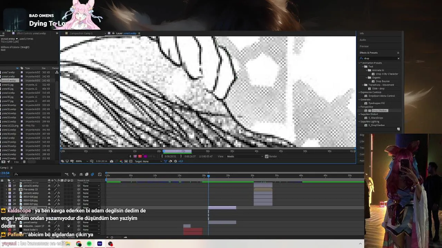This screenshot has height=248, width=442.
Task: Open Spotify from the taskbar
Action: (x=89, y=244)
